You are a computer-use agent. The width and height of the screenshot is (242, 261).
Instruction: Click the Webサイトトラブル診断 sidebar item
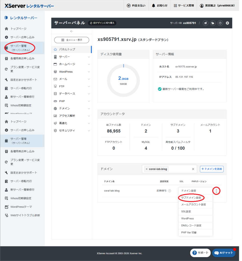25,215
